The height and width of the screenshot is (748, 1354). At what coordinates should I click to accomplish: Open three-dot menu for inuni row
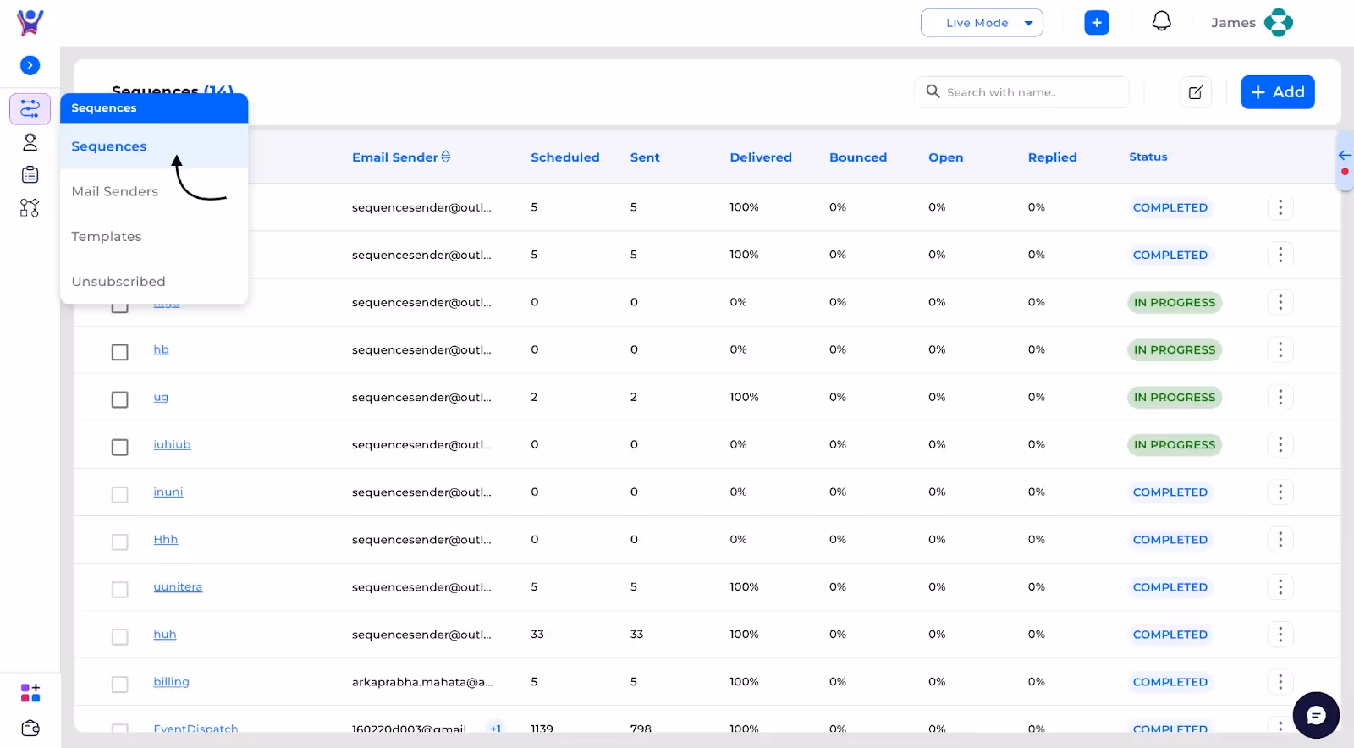click(x=1280, y=492)
